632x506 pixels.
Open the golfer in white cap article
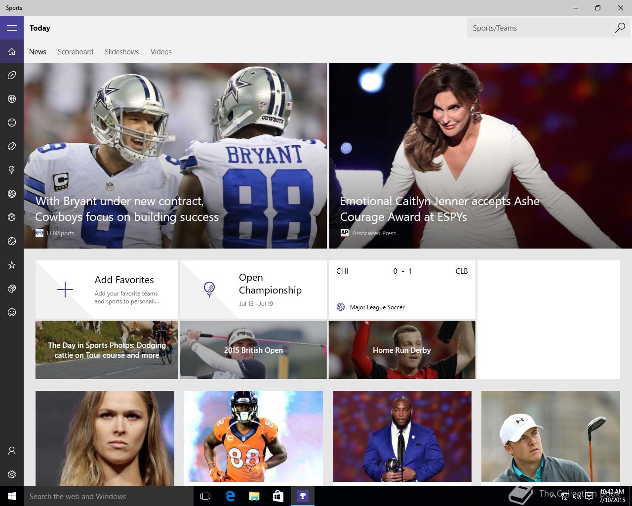tap(551, 438)
